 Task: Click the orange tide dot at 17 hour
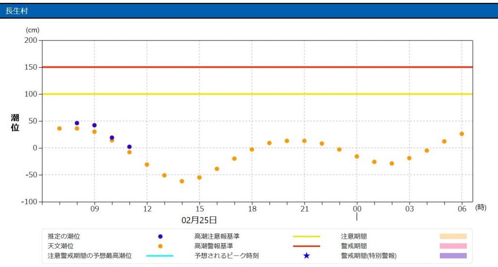point(234,159)
